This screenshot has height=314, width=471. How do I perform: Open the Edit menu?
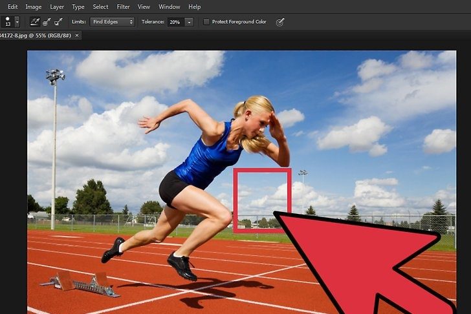12,6
